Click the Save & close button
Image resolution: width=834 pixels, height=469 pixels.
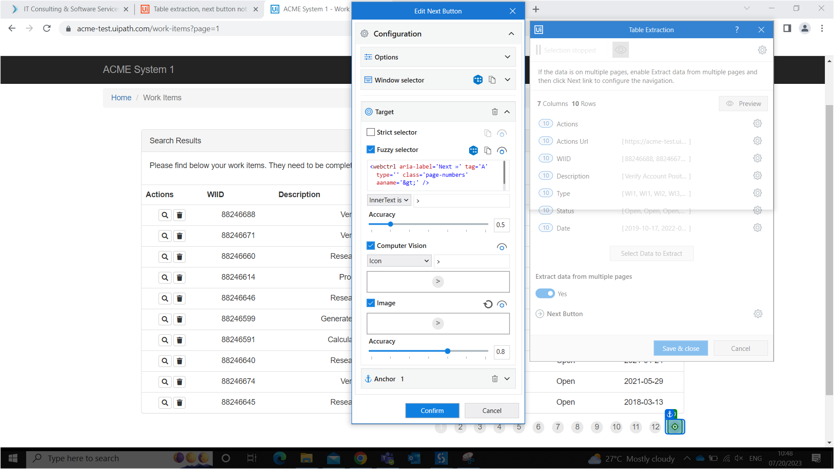point(680,348)
